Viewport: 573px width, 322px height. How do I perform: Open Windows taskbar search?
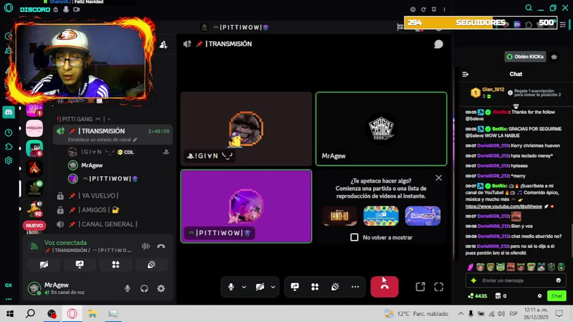tap(30, 314)
